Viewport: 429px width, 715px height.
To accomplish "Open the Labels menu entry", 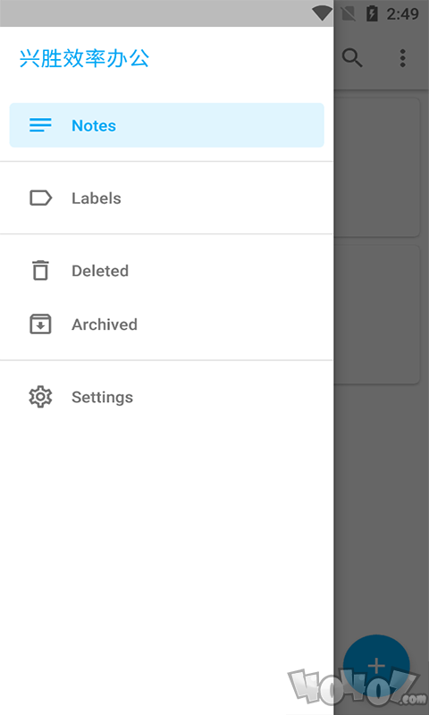I will tap(166, 198).
